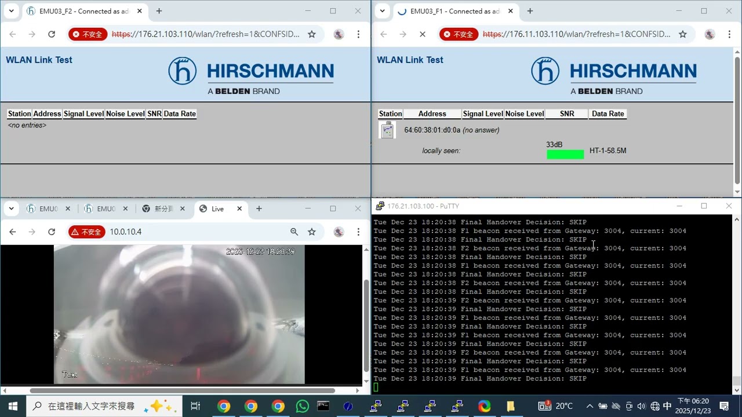Click the HT-1-58.5M data rate value

click(608, 151)
